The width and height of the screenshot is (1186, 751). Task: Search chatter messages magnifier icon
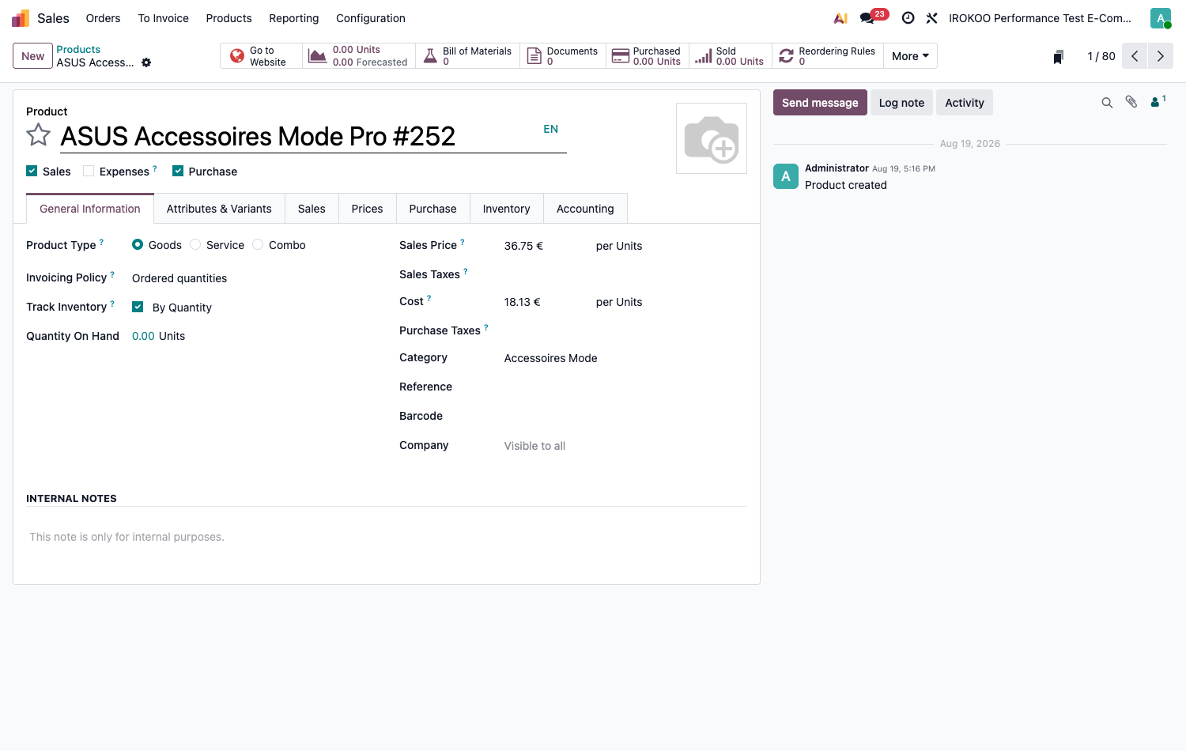1107,103
